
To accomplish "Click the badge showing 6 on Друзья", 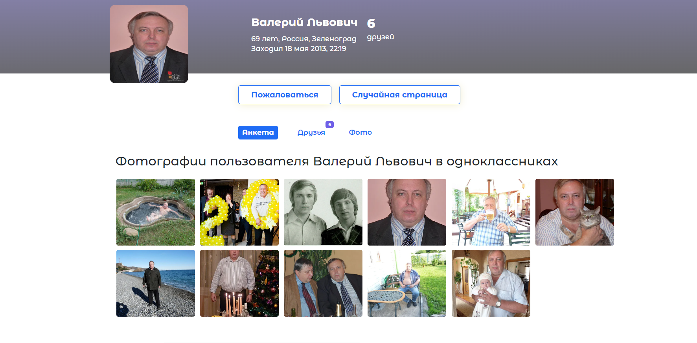I will point(329,125).
